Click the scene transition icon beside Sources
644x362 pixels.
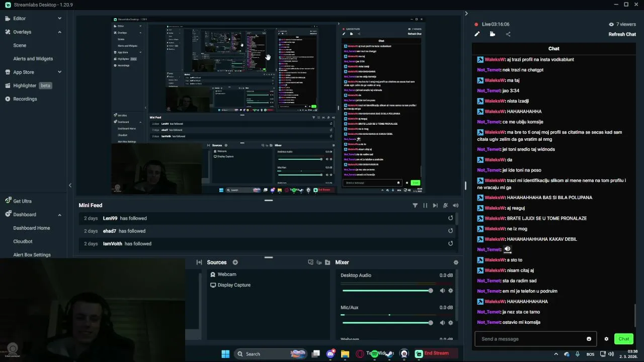(199, 262)
